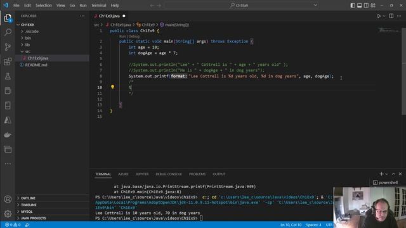
Task: Click the command center search box
Action: click(x=241, y=6)
